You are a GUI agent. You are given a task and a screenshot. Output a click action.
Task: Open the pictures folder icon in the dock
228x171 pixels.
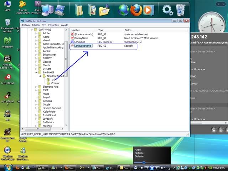pyautogui.click(x=92, y=10)
